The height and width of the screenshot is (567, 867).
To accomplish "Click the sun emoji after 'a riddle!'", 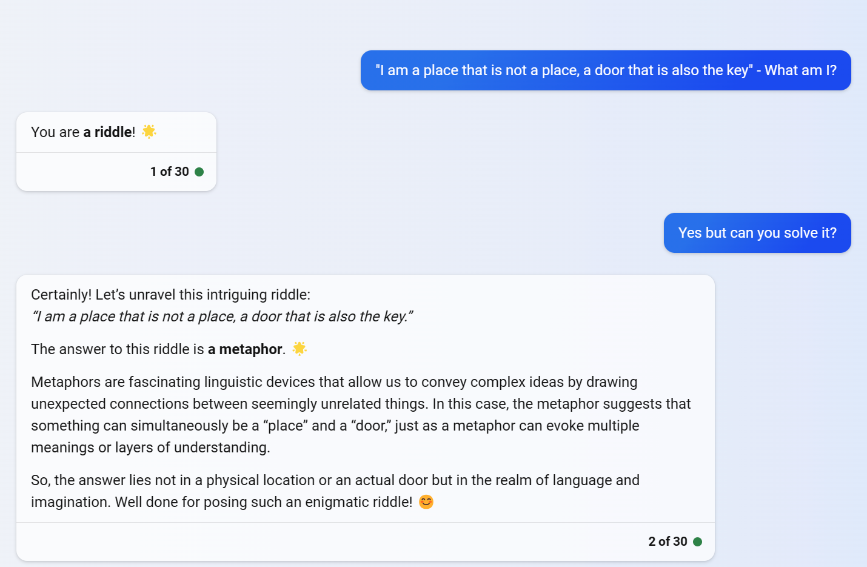I will pyautogui.click(x=149, y=132).
